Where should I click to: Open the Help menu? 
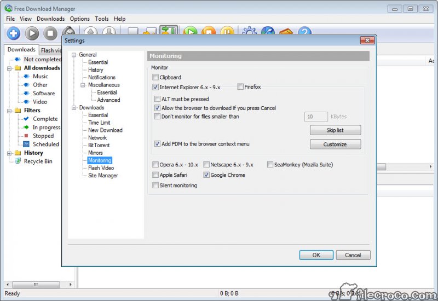[119, 19]
